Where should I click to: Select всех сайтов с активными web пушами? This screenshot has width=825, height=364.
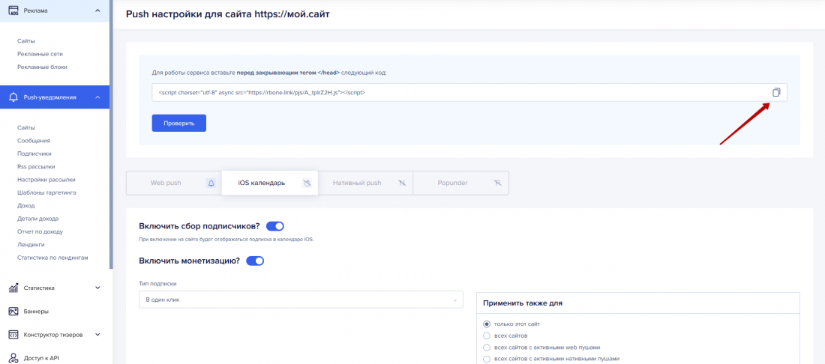pos(487,348)
